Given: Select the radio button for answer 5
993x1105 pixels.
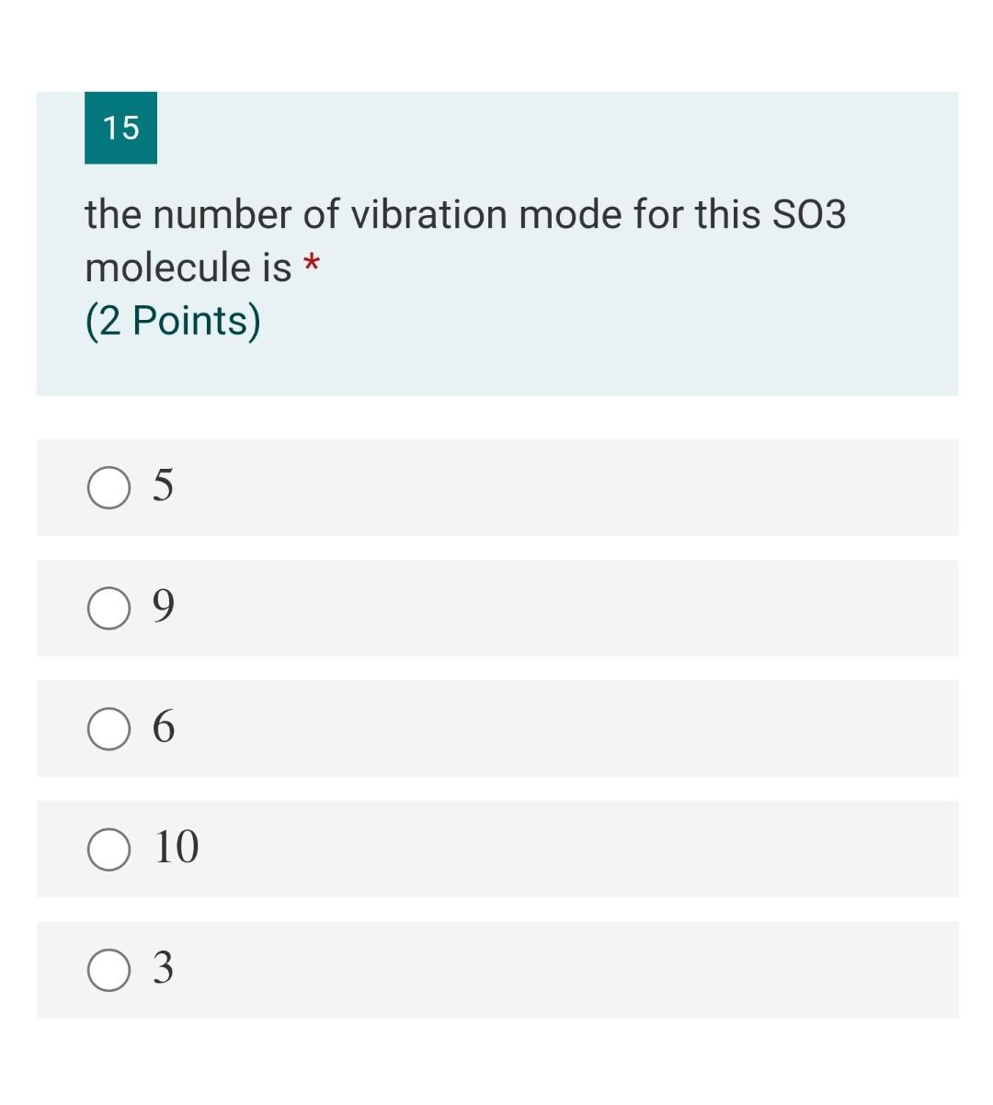Looking at the screenshot, I should click(x=108, y=485).
